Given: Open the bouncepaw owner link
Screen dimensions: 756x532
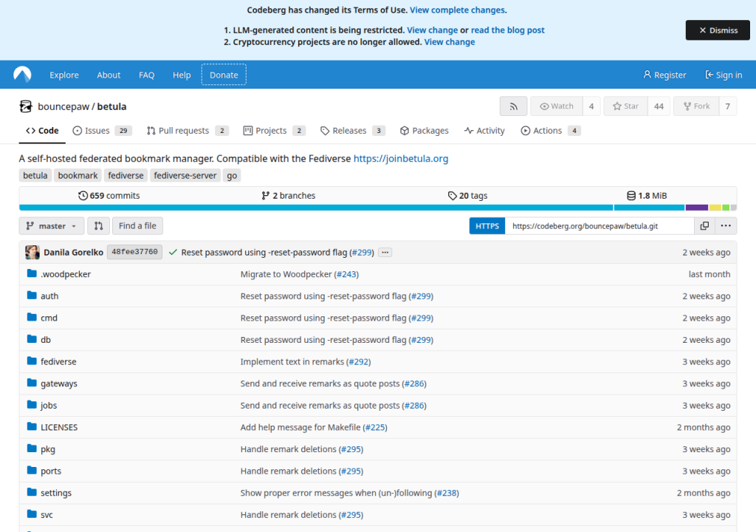Looking at the screenshot, I should coord(63,106).
